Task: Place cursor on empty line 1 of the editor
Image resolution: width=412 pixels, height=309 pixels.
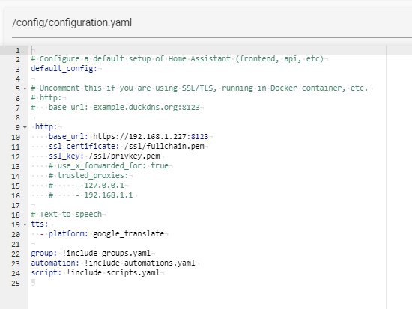Action: [207, 49]
